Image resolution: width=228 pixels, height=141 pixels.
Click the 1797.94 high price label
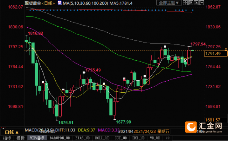[198, 44]
